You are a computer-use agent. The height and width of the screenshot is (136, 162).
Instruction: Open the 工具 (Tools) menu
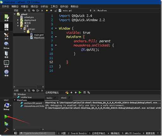click(x=54, y=6)
